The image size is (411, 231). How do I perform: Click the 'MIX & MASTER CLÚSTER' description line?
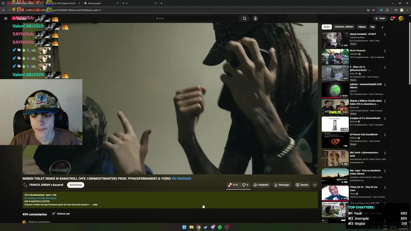(37, 201)
